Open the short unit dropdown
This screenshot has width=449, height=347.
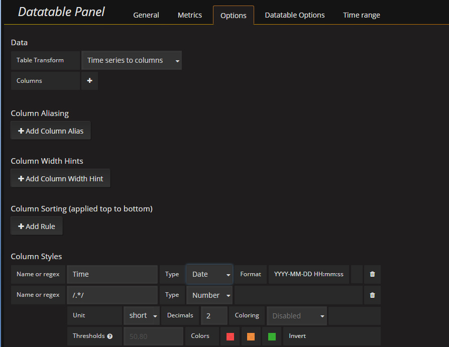(x=141, y=315)
